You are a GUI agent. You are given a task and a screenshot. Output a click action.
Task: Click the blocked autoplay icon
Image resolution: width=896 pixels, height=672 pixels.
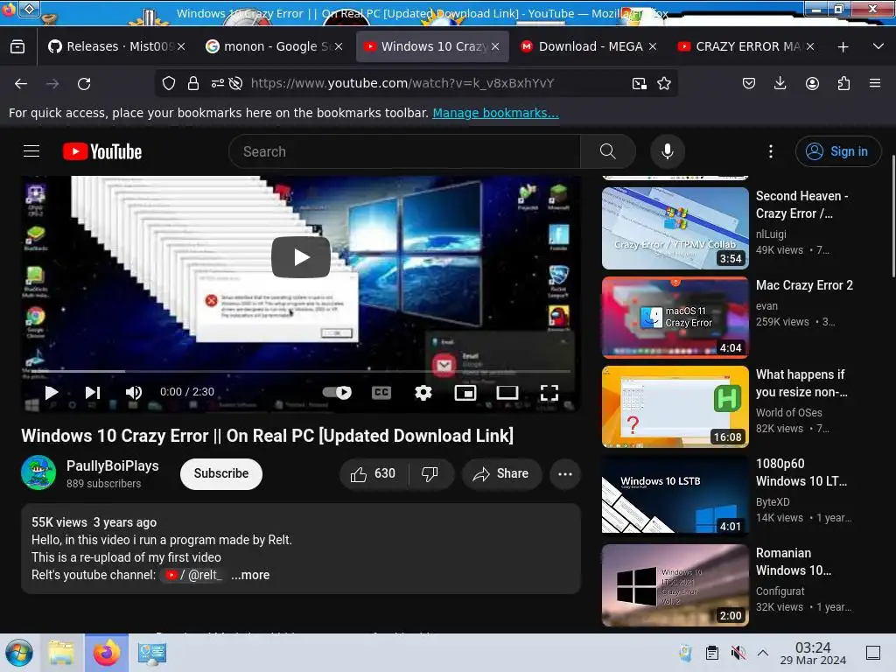[x=235, y=83]
